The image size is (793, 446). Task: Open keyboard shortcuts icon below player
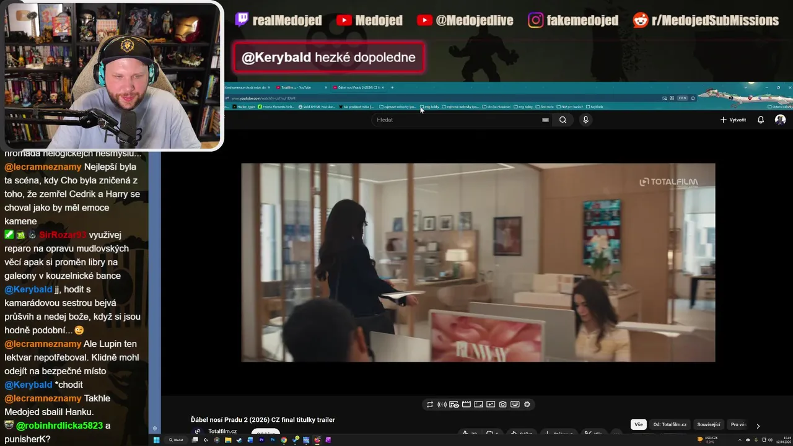click(x=515, y=404)
